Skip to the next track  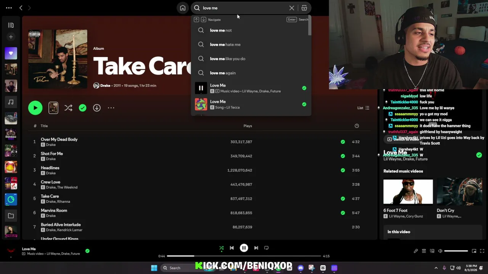[x=256, y=248]
